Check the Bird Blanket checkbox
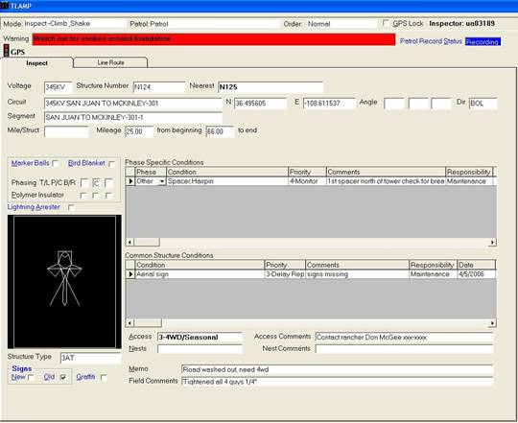The height and width of the screenshot is (423, 518). pyautogui.click(x=111, y=164)
